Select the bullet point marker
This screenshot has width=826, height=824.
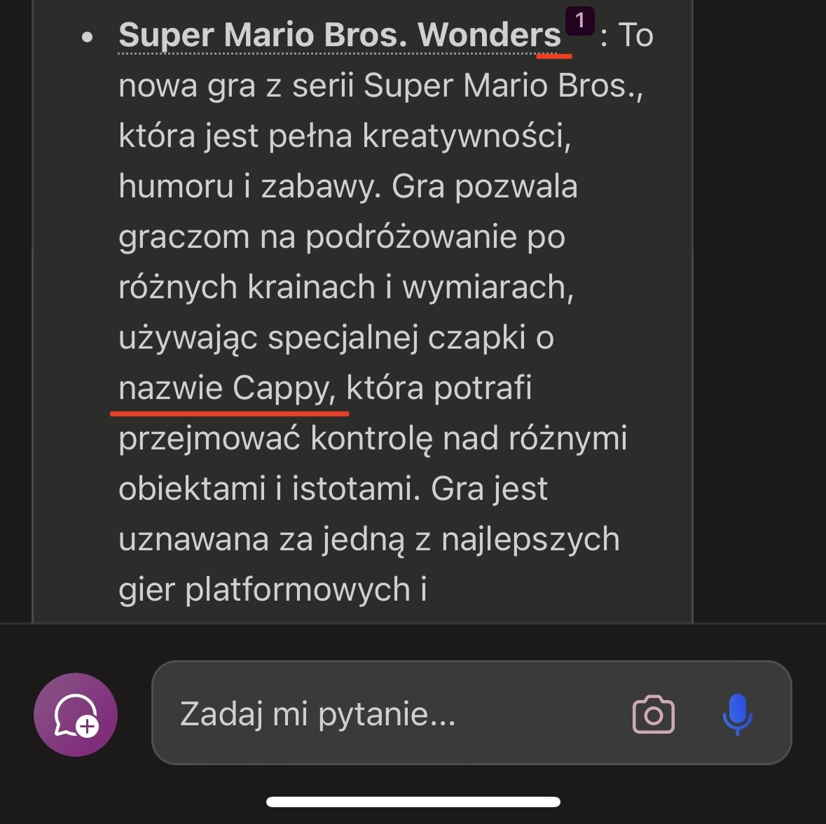pos(88,37)
